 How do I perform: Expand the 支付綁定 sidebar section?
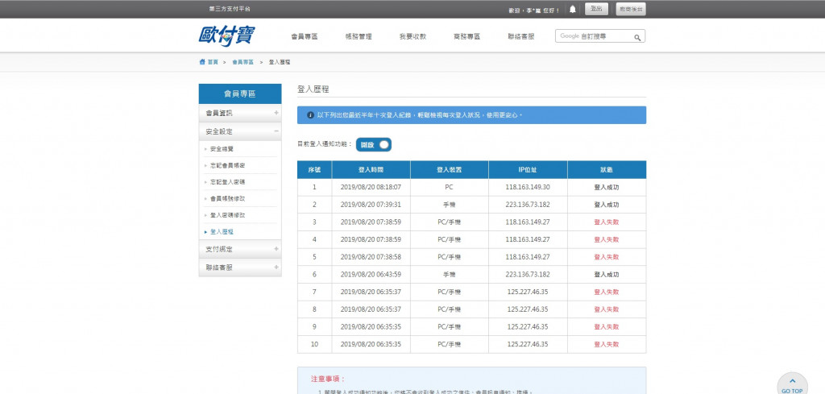(x=240, y=249)
